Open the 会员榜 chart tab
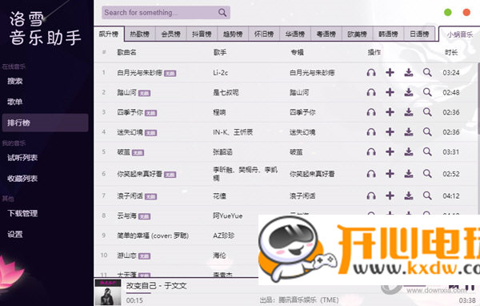480x306 pixels. (x=171, y=34)
